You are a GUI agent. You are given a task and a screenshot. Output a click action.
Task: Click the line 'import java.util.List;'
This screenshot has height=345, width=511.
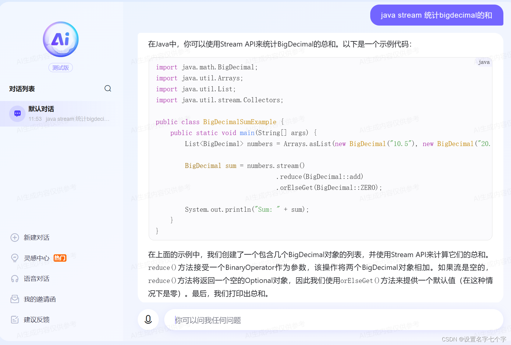196,89
